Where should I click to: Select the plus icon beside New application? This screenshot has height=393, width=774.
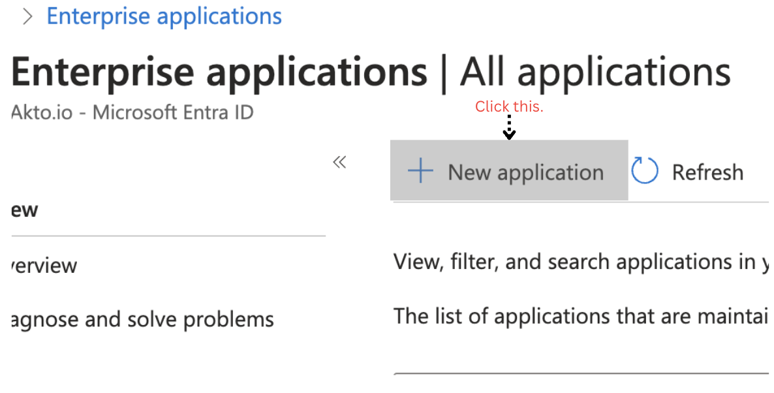click(420, 170)
